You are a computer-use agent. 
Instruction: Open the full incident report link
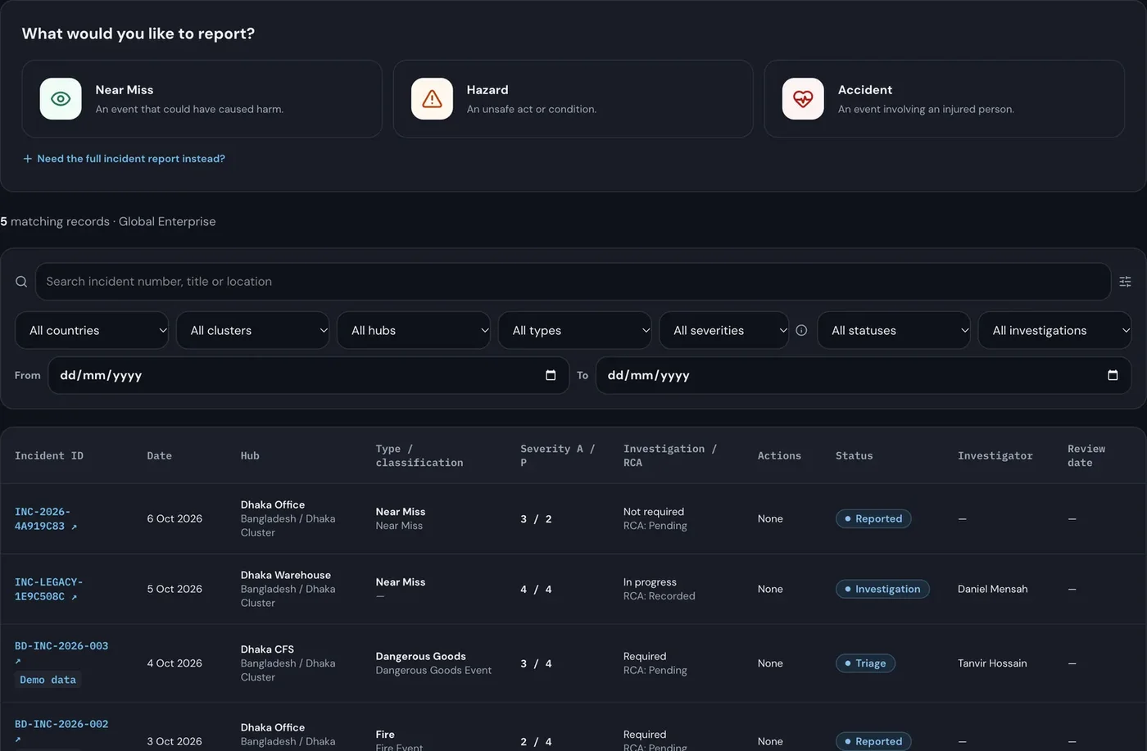point(124,159)
